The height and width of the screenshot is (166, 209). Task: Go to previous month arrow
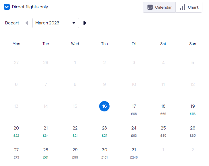[27, 23]
